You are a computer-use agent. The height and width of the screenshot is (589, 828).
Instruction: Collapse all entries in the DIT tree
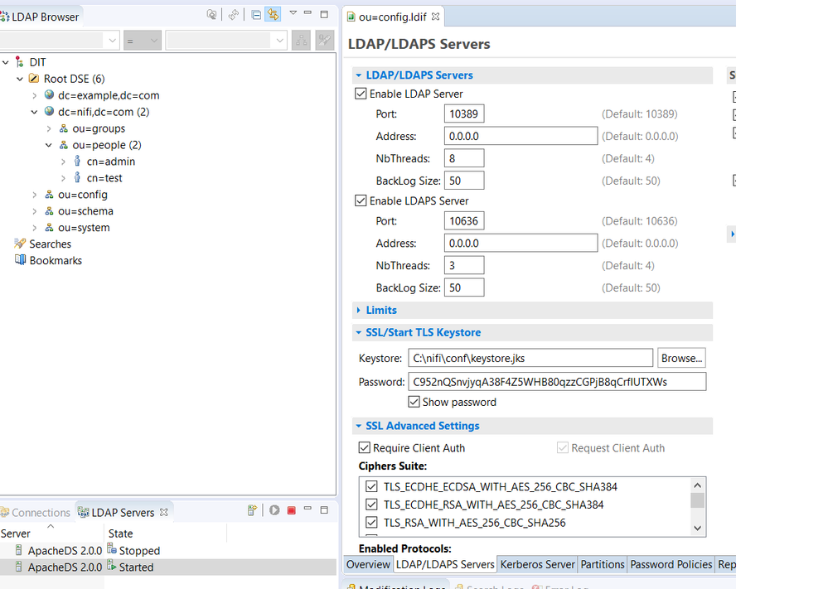(x=255, y=14)
